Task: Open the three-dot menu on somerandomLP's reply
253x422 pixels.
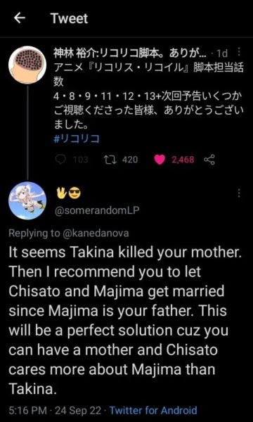Action: click(239, 193)
